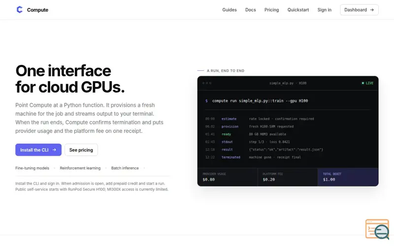This screenshot has height=246, width=394.
Task: Select the Fine-tuning models label
Action: tap(32, 168)
